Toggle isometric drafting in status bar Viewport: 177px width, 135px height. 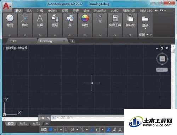tap(82, 130)
